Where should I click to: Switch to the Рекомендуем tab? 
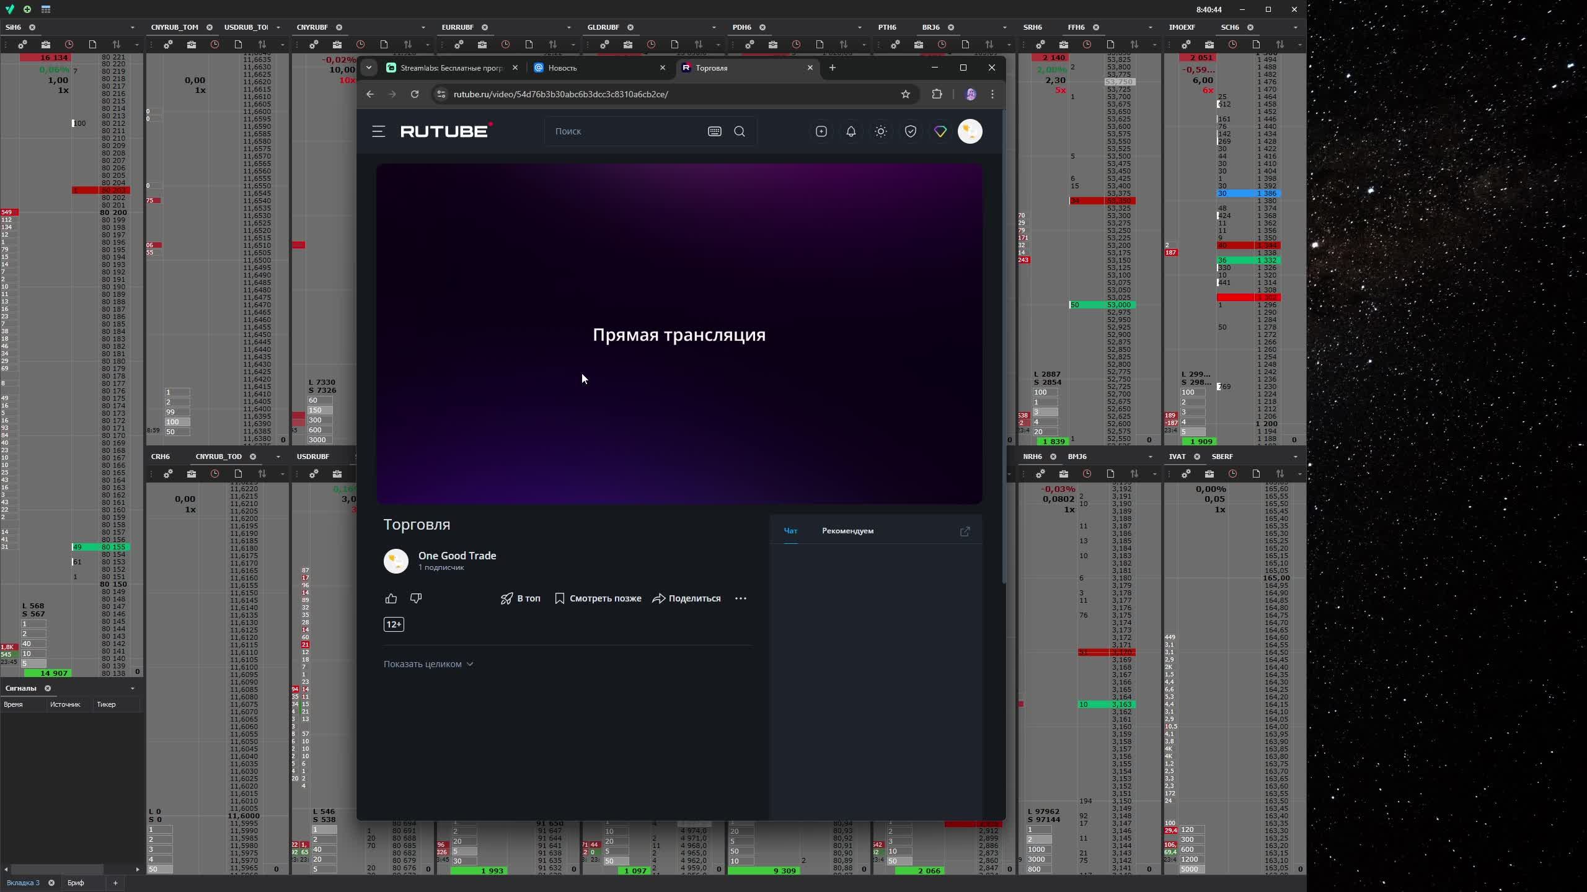click(847, 531)
